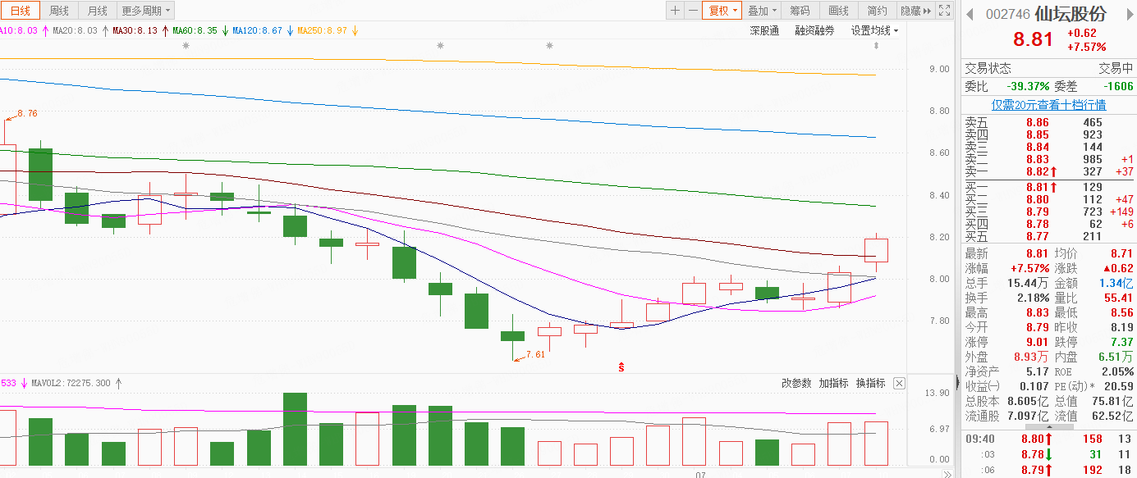Close the volume indicator panel with X
Viewport: 1137px width, 478px height.
(899, 384)
